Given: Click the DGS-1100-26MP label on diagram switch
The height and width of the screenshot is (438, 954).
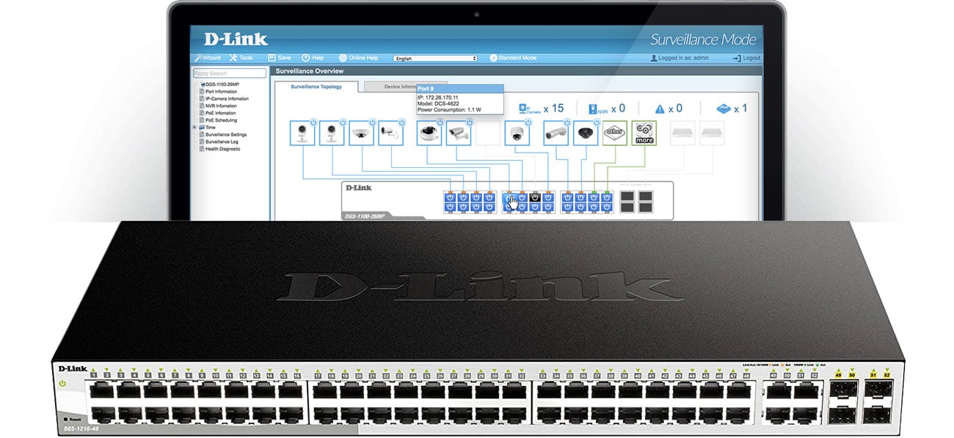Looking at the screenshot, I should point(365,216).
